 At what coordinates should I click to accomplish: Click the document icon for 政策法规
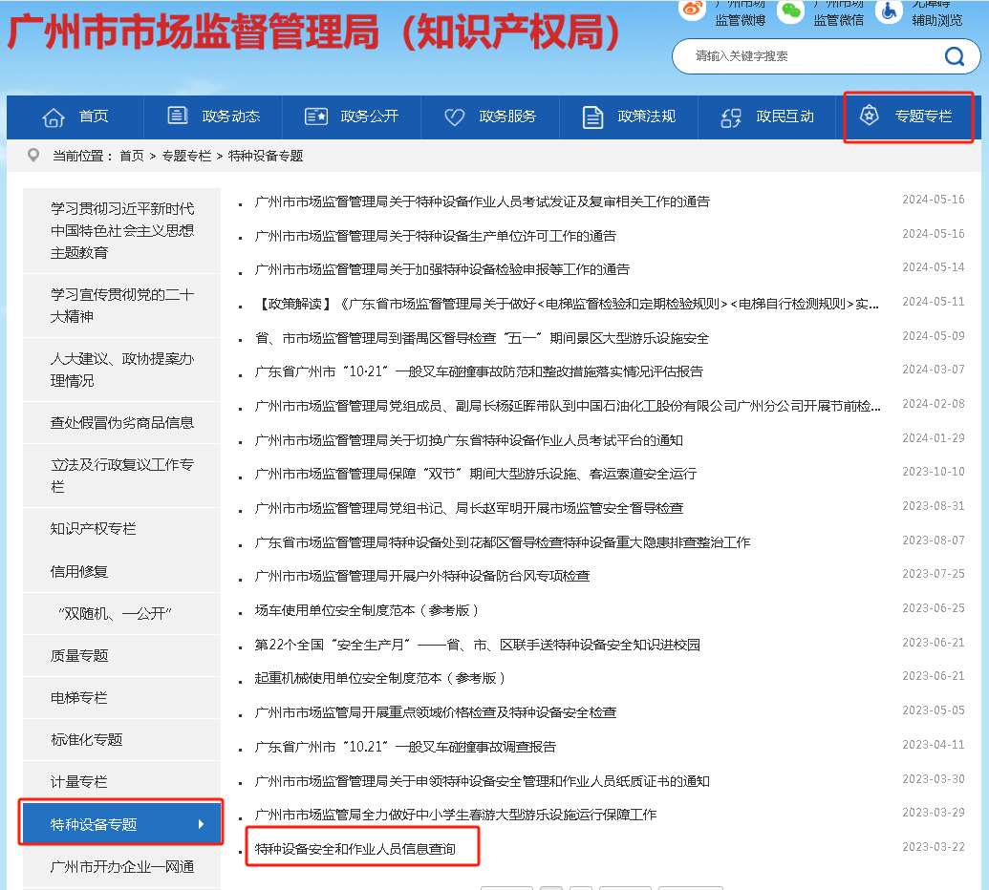click(x=593, y=117)
